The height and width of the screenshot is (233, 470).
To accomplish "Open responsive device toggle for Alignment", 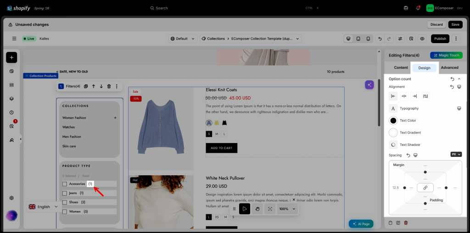I will pos(459,87).
